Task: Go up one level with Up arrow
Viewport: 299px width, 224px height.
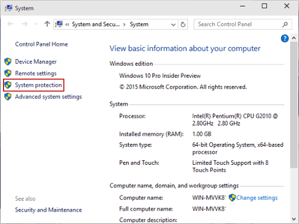Action: pos(47,24)
